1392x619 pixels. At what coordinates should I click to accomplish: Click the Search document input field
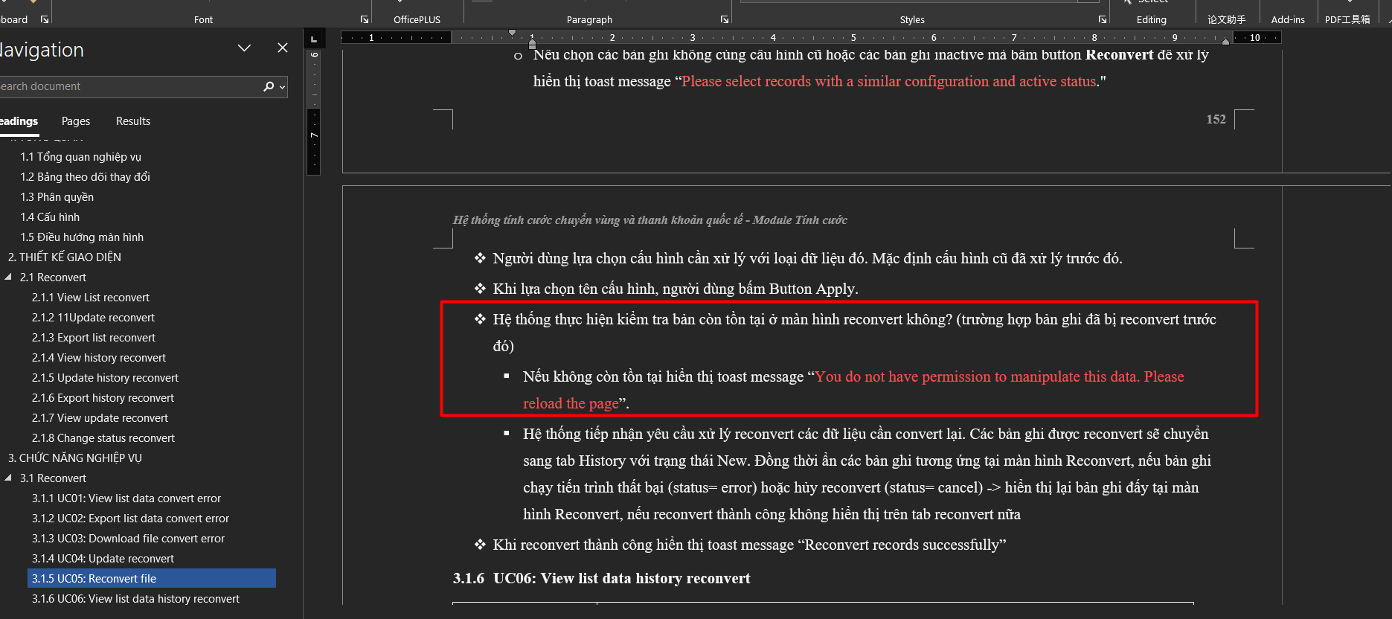pos(126,86)
